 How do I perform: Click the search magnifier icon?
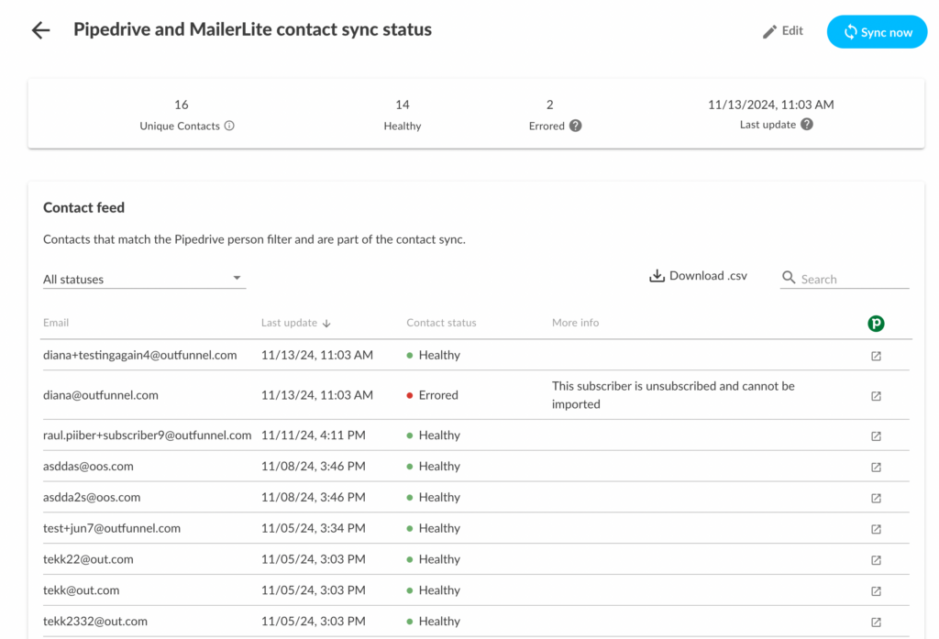point(789,278)
